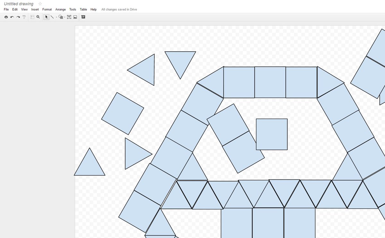Star the Untitled drawing document

[x=40, y=4]
